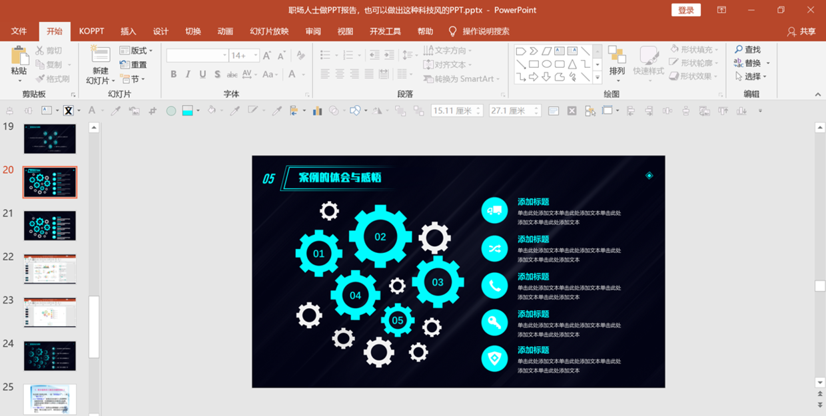The height and width of the screenshot is (416, 826).
Task: Toggle strikethrough (abc)
Action: coord(232,75)
